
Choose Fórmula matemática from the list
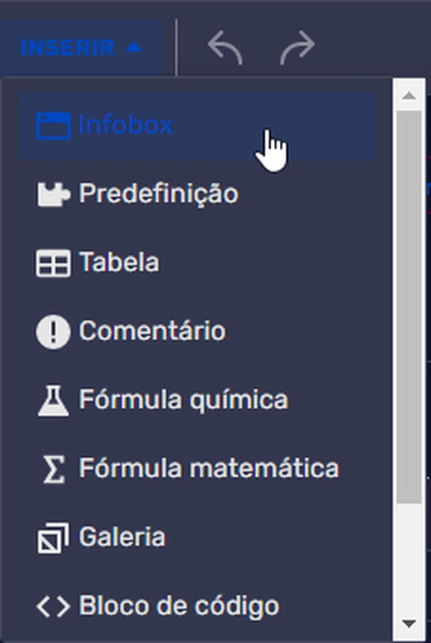(x=208, y=469)
